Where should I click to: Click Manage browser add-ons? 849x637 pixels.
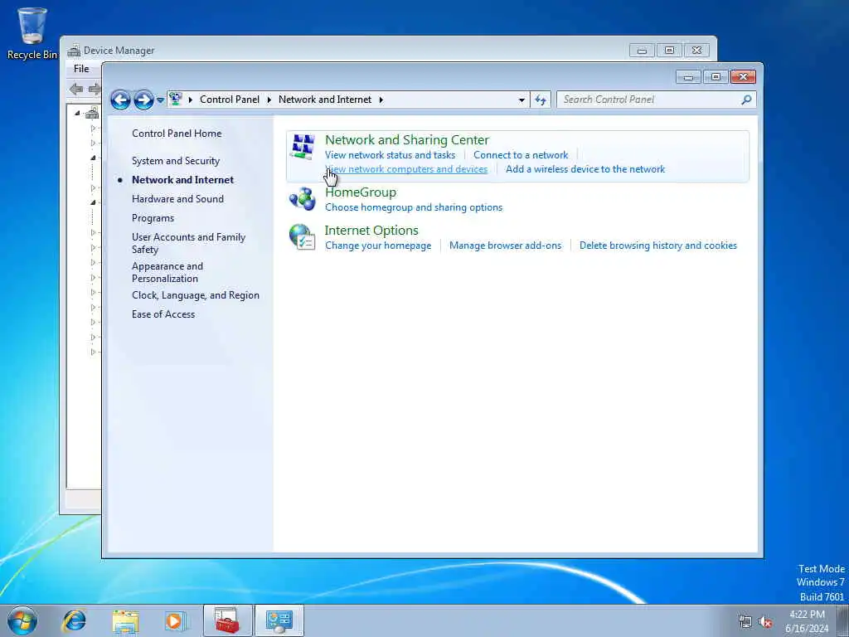coord(505,246)
